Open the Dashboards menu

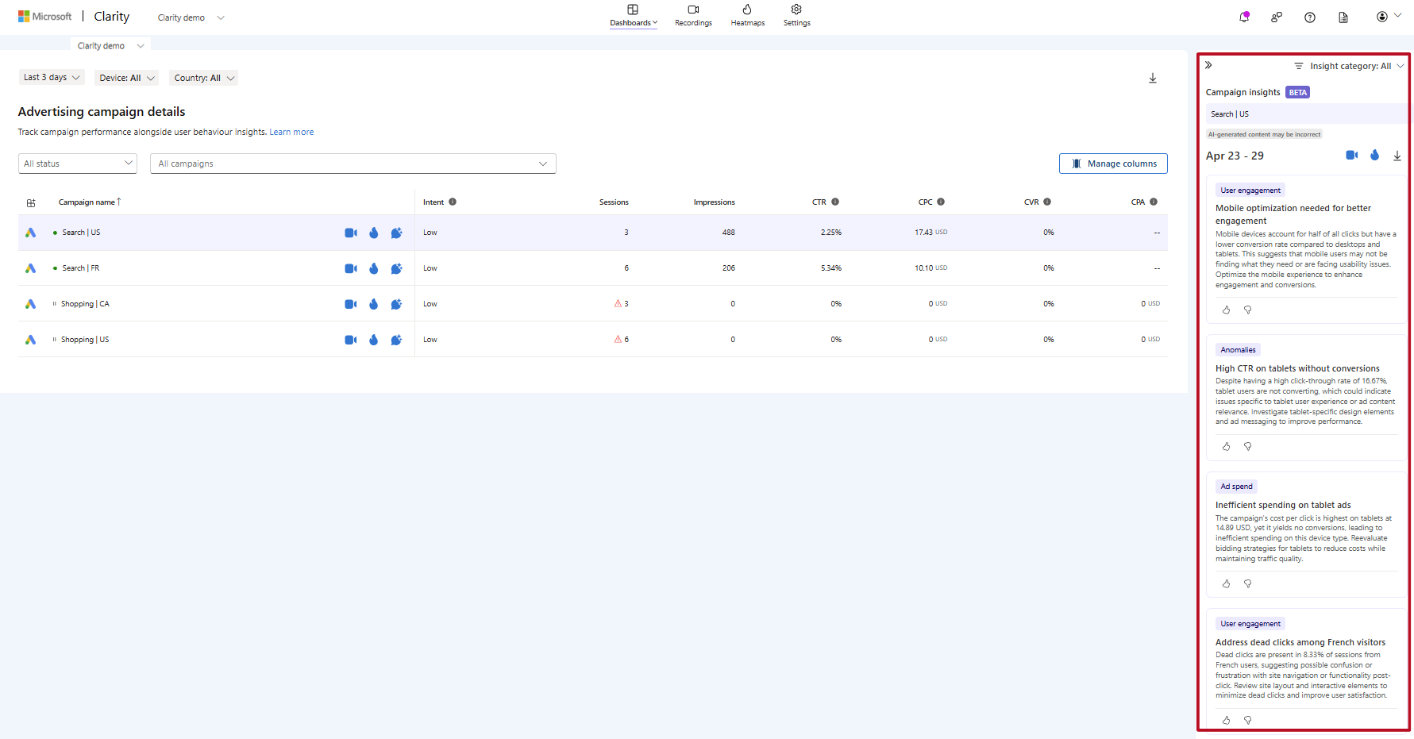point(634,16)
